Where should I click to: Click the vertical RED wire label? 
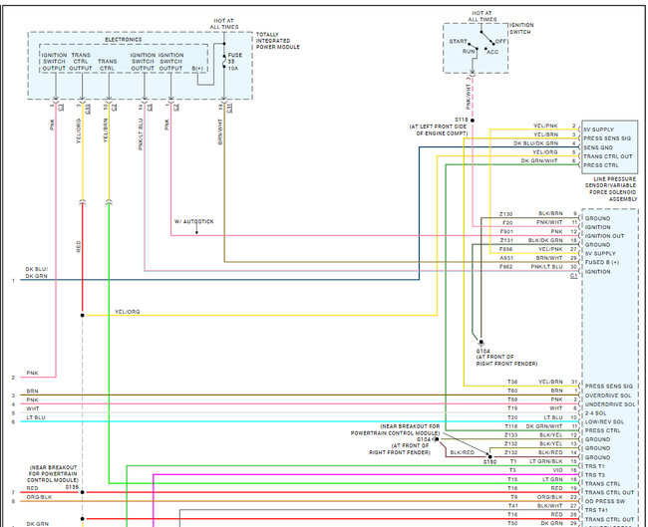click(x=79, y=247)
